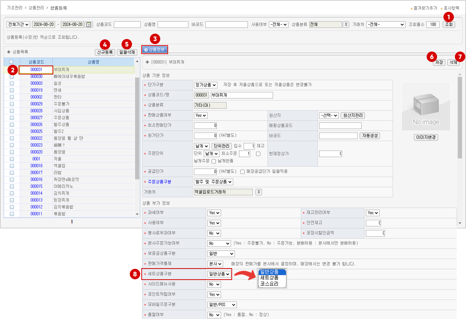The width and height of the screenshot is (466, 319).
Task: Open the 주문상품구분 dropdown
Action: [213, 182]
